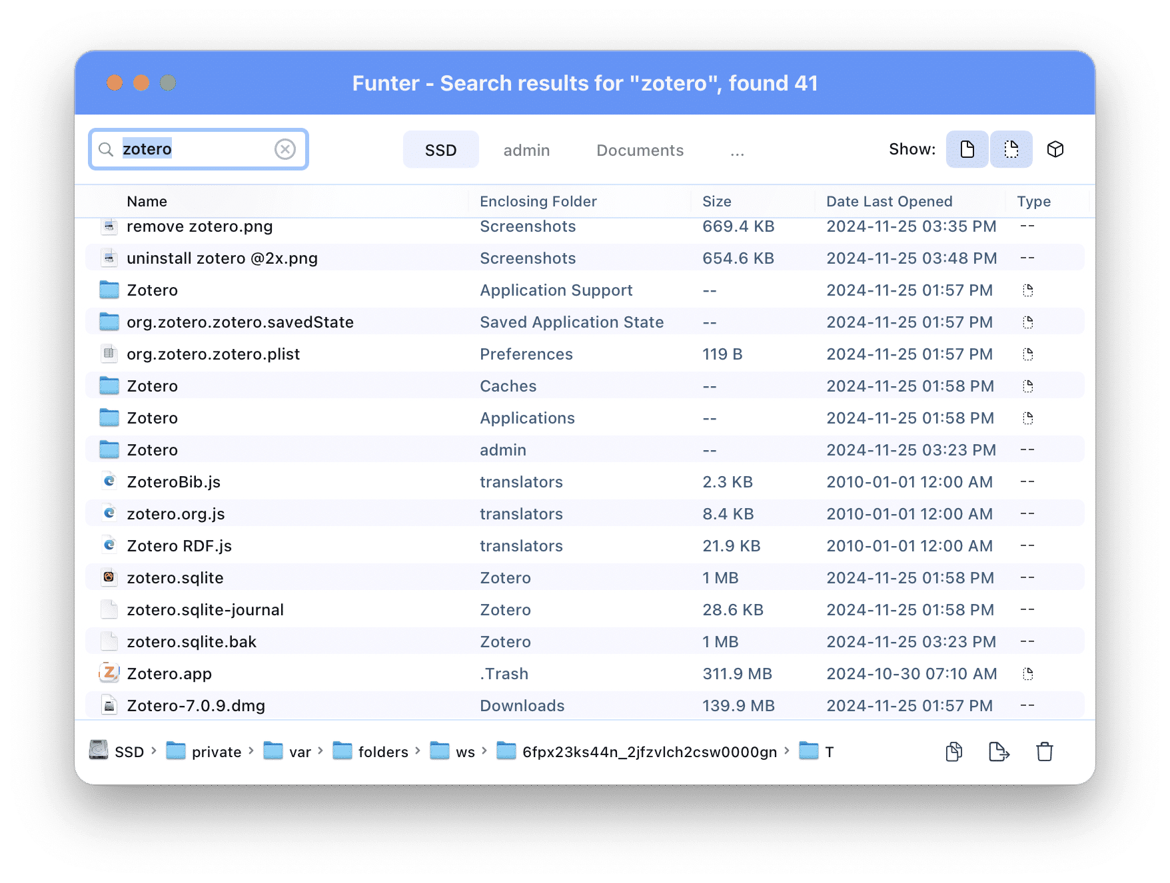This screenshot has height=883, width=1170.
Task: Click the 669.4 KB size cell
Action: tap(738, 226)
